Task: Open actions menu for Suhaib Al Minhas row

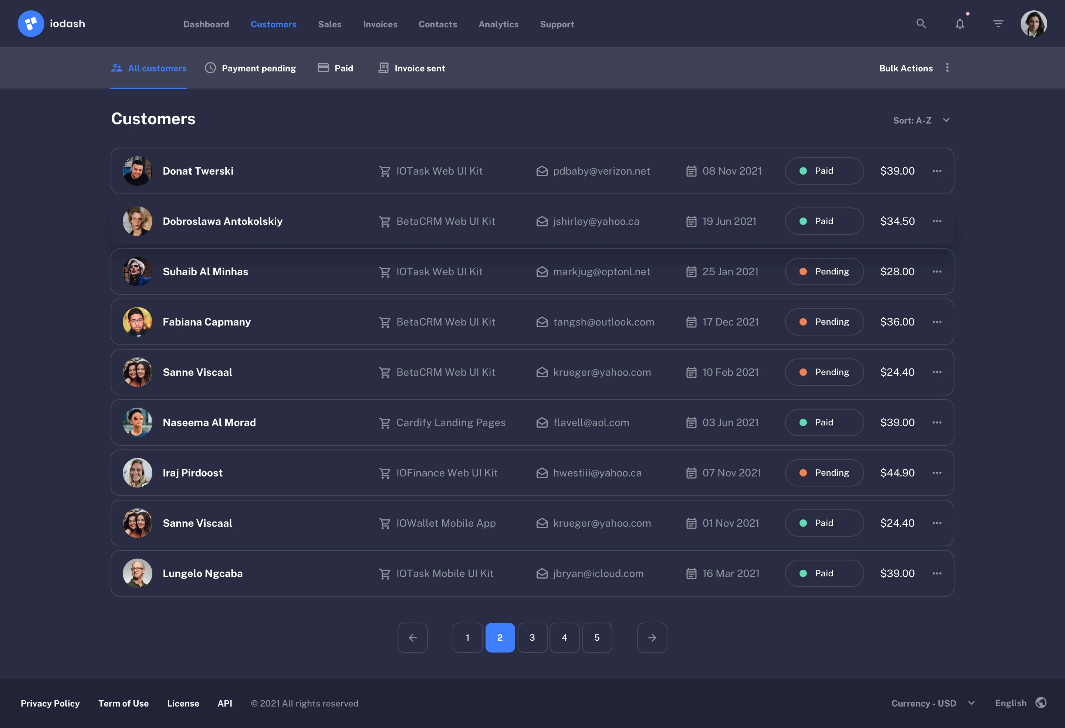Action: 937,272
